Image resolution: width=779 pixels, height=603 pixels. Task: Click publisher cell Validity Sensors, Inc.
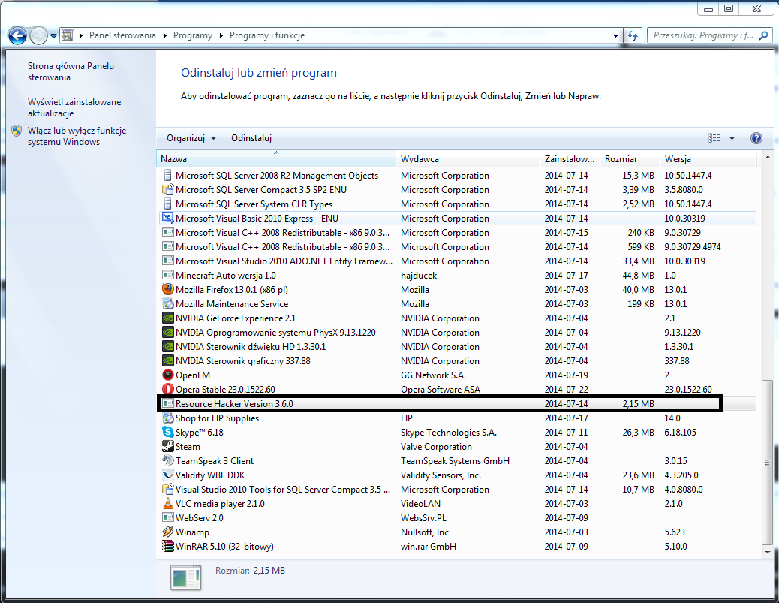pos(441,475)
